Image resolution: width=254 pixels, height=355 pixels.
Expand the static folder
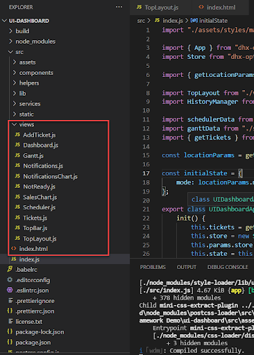[15, 114]
